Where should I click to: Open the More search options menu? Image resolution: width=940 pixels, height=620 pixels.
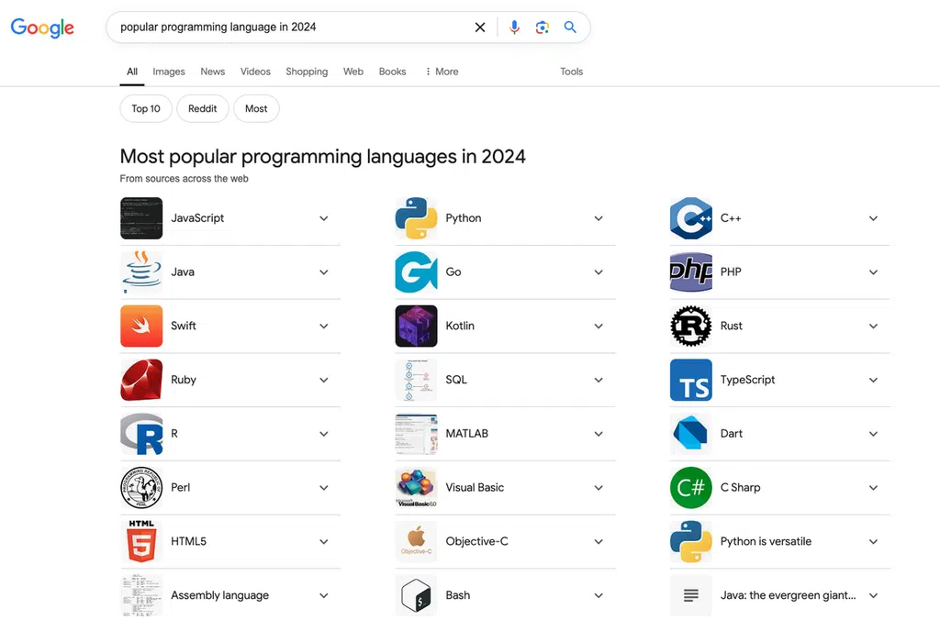point(442,72)
